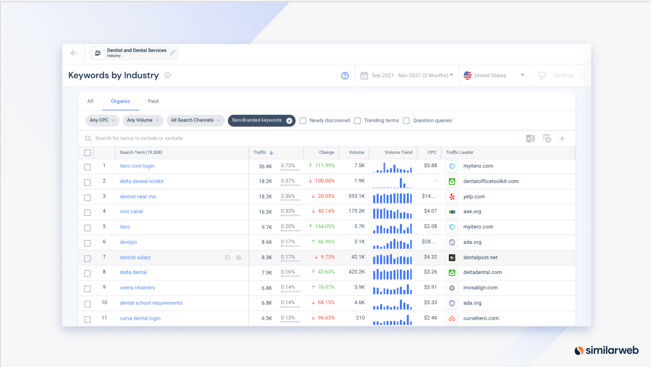The image size is (651, 367).
Task: Click the pencil edit icon beside industry name
Action: click(173, 53)
